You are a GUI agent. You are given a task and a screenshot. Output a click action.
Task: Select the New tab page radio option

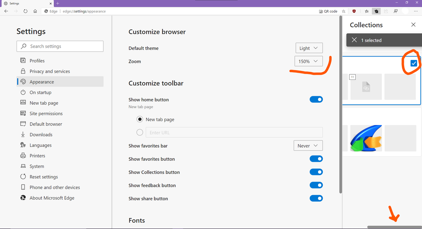click(140, 119)
